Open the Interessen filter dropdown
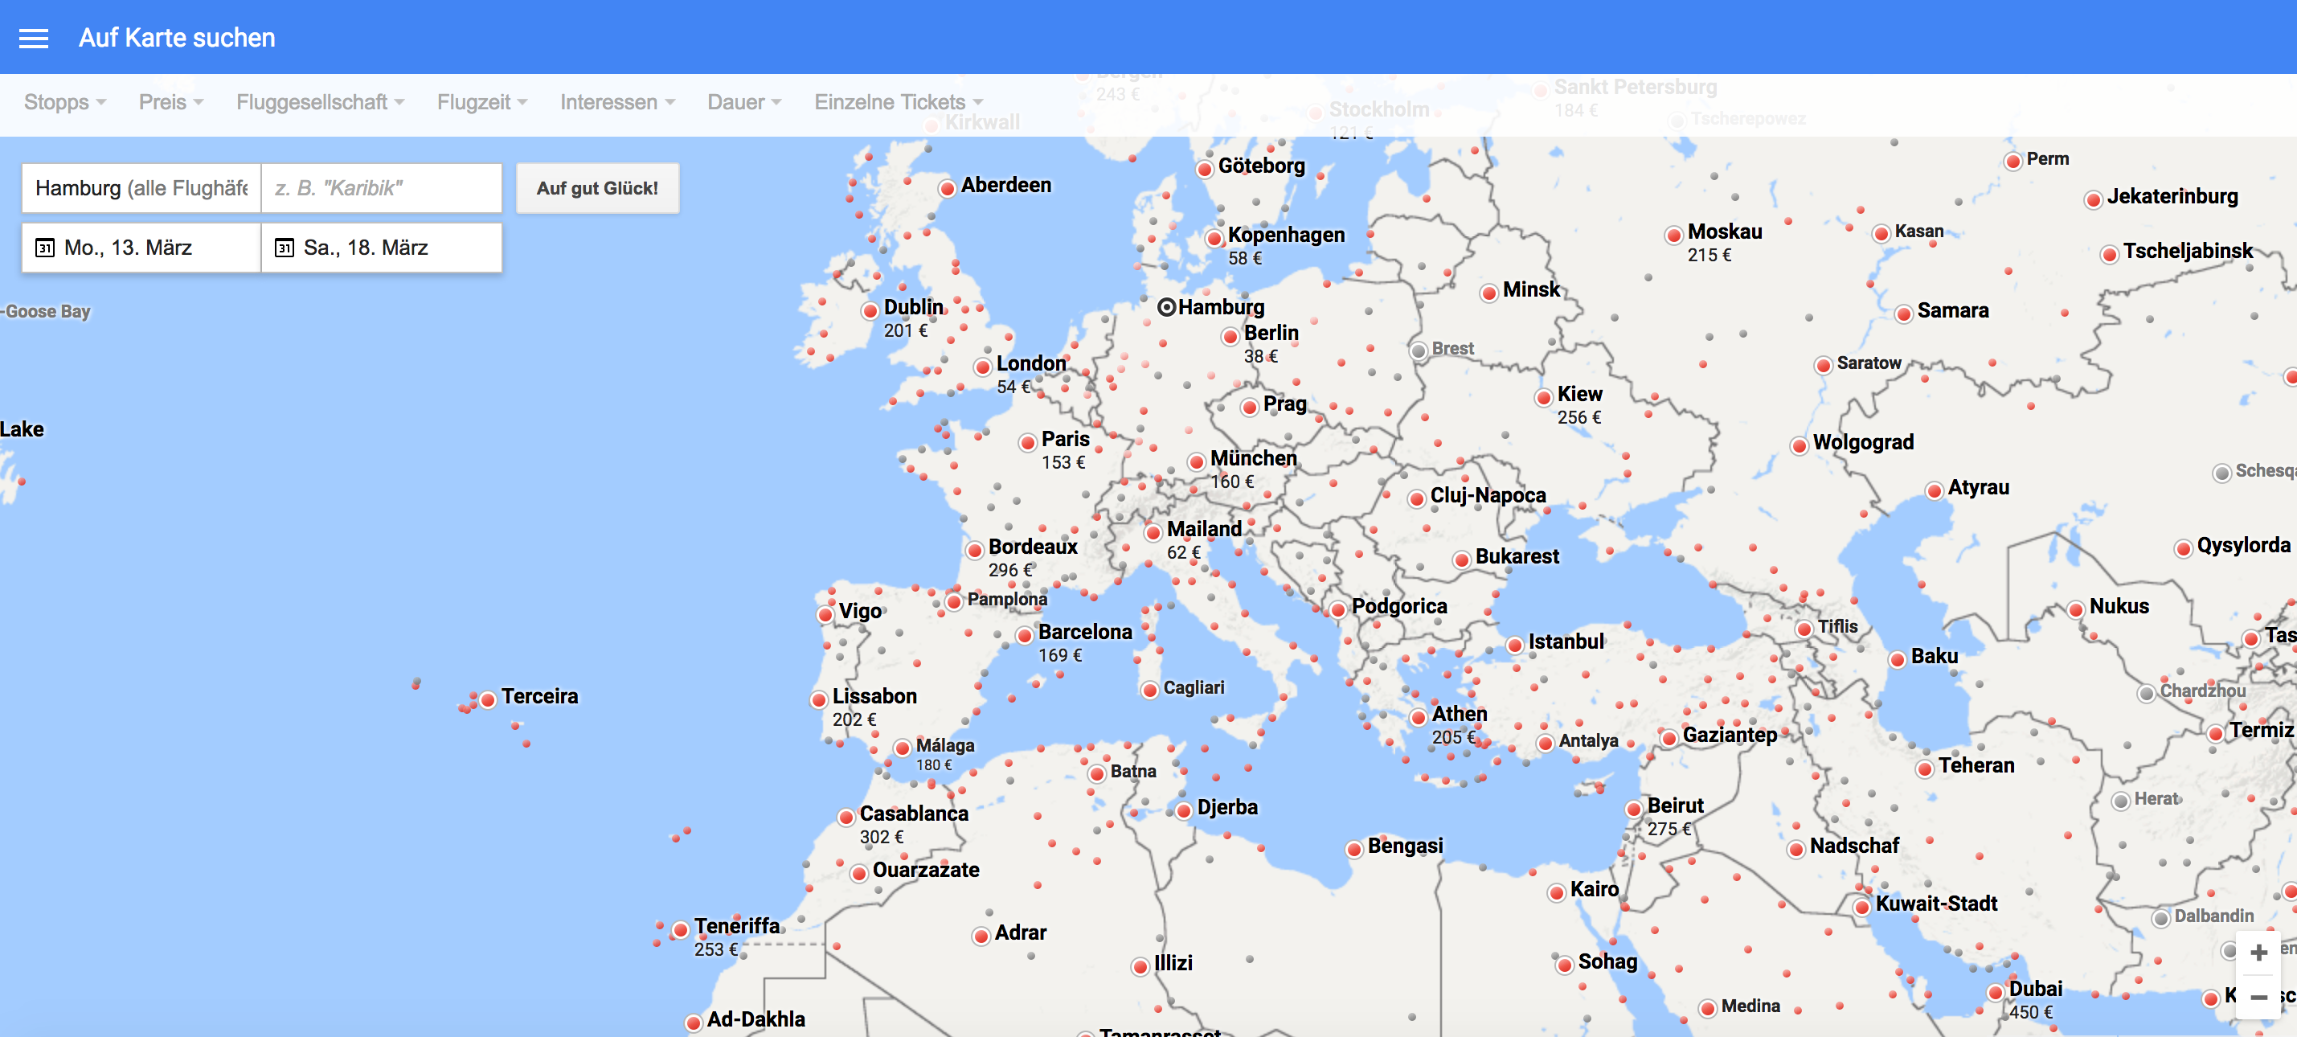Image resolution: width=2297 pixels, height=1037 pixels. pyautogui.click(x=617, y=103)
